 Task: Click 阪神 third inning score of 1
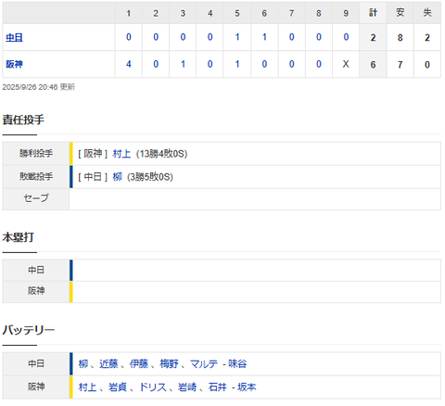(183, 64)
